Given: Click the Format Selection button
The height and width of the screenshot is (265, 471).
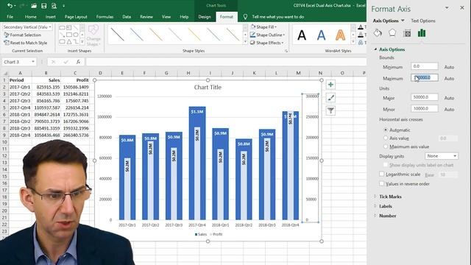Looking at the screenshot, I should click(x=22, y=35).
